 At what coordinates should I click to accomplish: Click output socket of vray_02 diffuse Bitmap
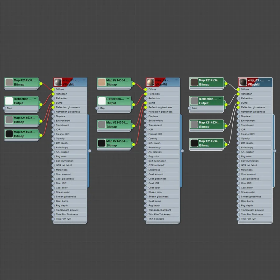(x=133, y=84)
